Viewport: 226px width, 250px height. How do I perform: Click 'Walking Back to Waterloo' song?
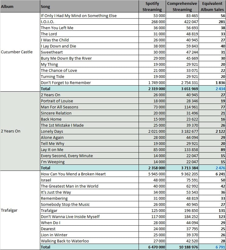click(89, 241)
